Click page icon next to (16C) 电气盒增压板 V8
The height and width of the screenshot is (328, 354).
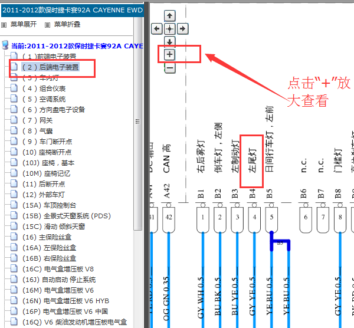(x=14, y=268)
